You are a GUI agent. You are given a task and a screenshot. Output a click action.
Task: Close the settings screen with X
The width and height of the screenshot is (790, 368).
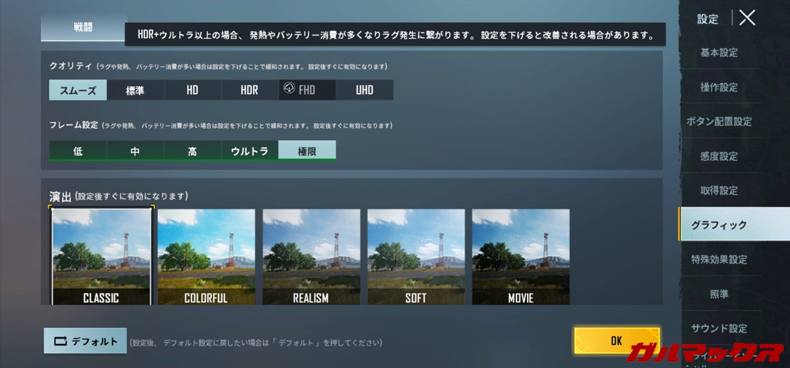[747, 18]
